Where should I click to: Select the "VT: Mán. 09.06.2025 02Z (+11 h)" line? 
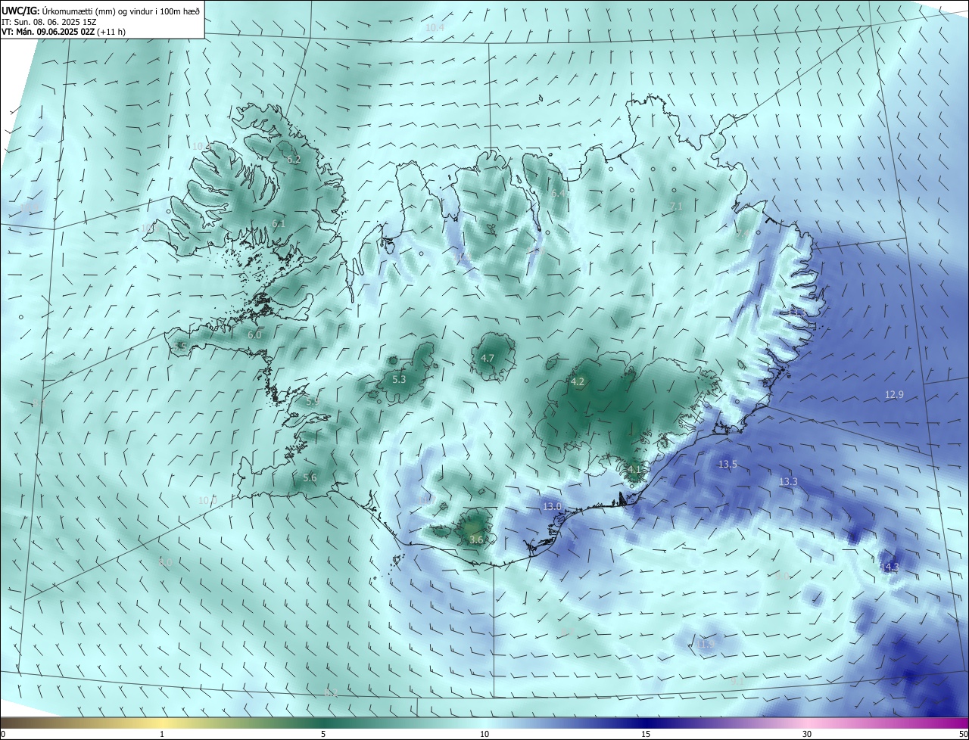click(64, 33)
